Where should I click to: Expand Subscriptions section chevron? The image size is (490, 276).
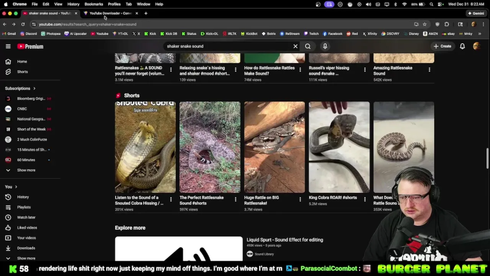click(x=34, y=89)
